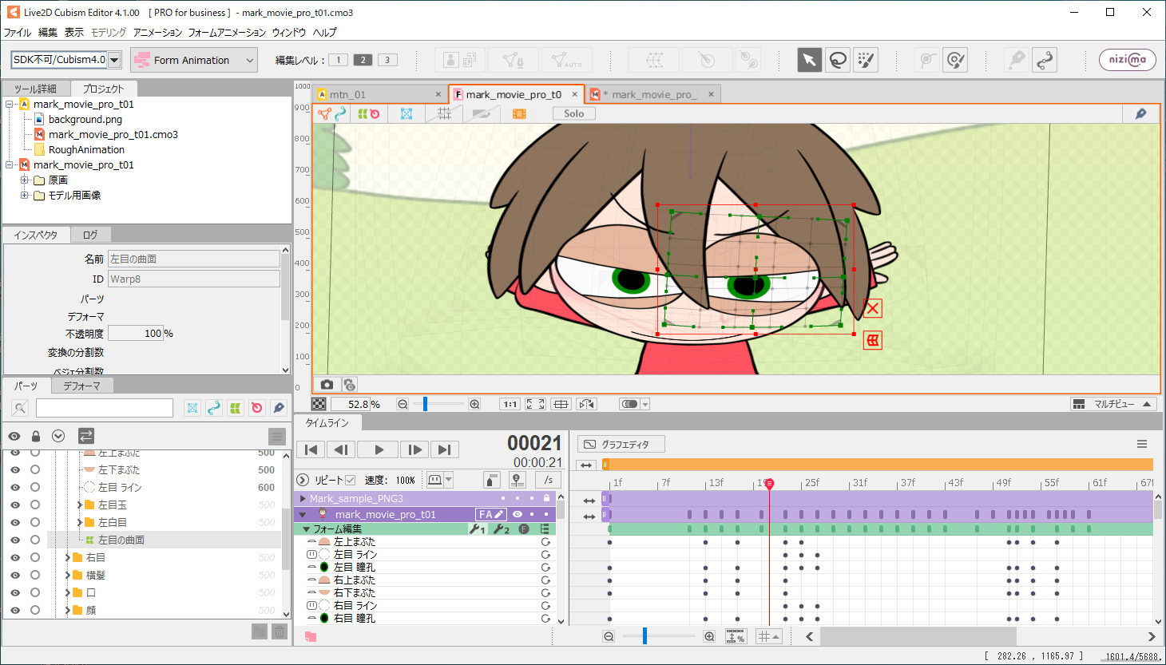
Task: Click the zoom-in magnifier below the canvas
Action: coord(474,404)
